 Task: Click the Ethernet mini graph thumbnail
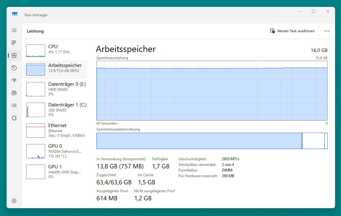[x=36, y=131]
